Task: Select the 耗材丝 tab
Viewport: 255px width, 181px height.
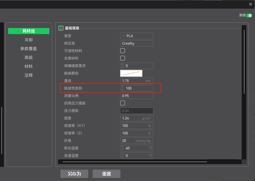Action: pos(29,31)
